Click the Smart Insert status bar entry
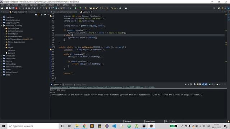This screenshot has height=129, width=230. 150,121
